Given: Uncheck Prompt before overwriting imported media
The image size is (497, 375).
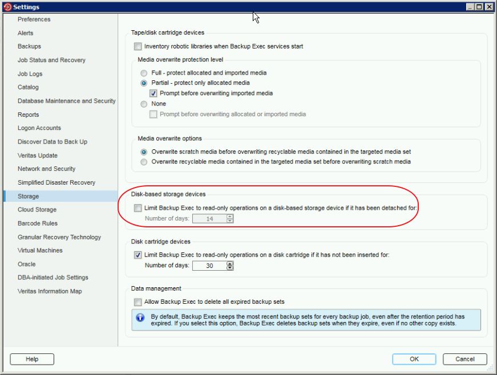Looking at the screenshot, I should pos(153,93).
